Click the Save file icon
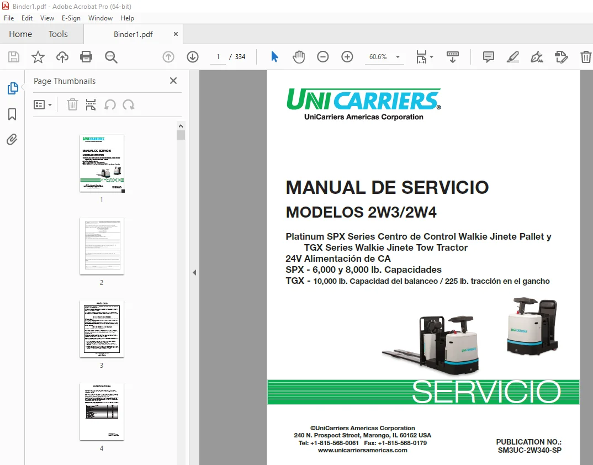 [x=14, y=57]
